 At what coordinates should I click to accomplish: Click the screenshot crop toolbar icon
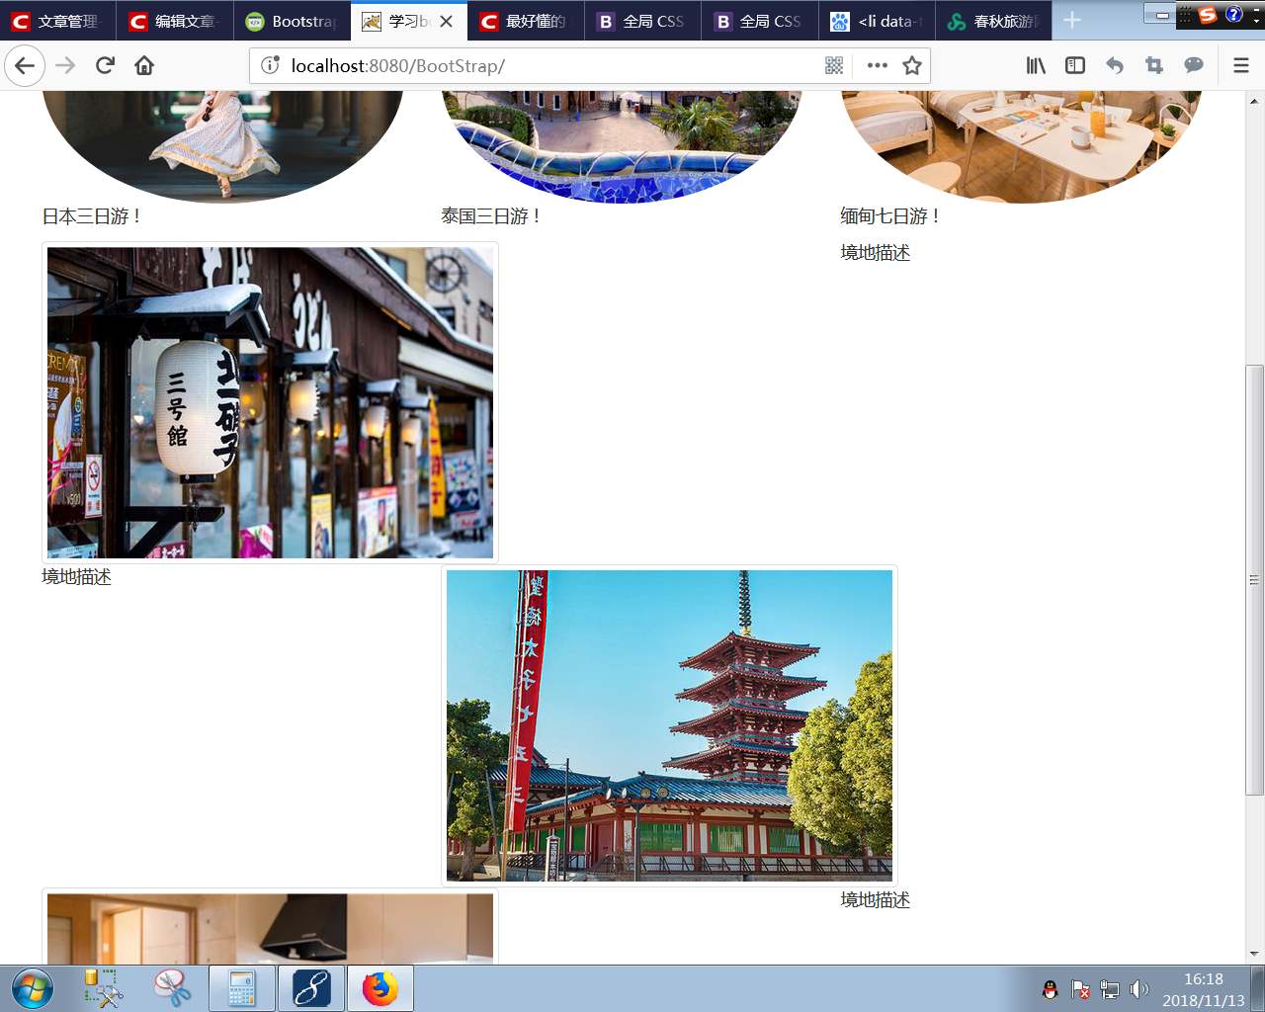(x=1154, y=66)
